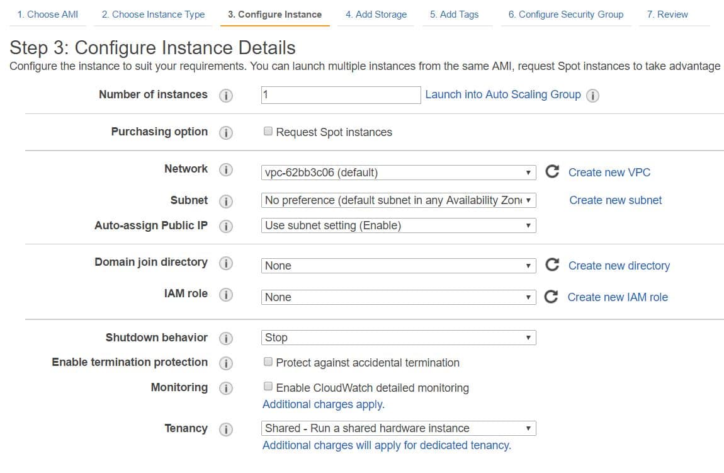The height and width of the screenshot is (473, 724).
Task: Click the Tenancy info icon
Action: click(x=226, y=429)
